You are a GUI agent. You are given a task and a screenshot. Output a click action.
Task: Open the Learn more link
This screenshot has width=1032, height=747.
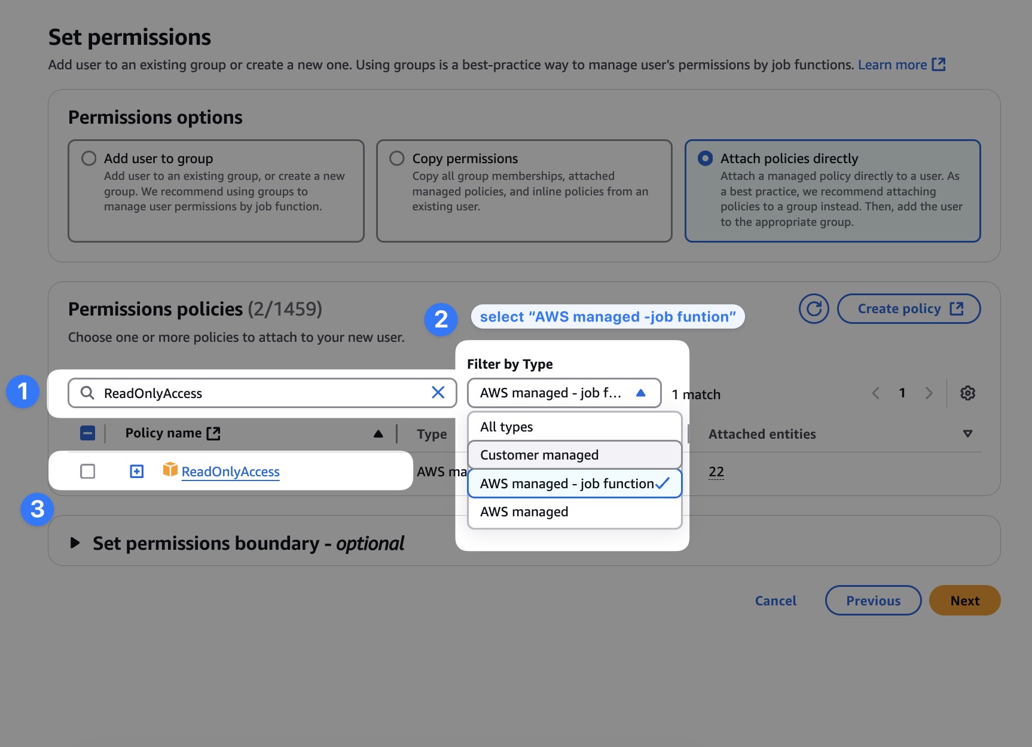click(x=902, y=65)
